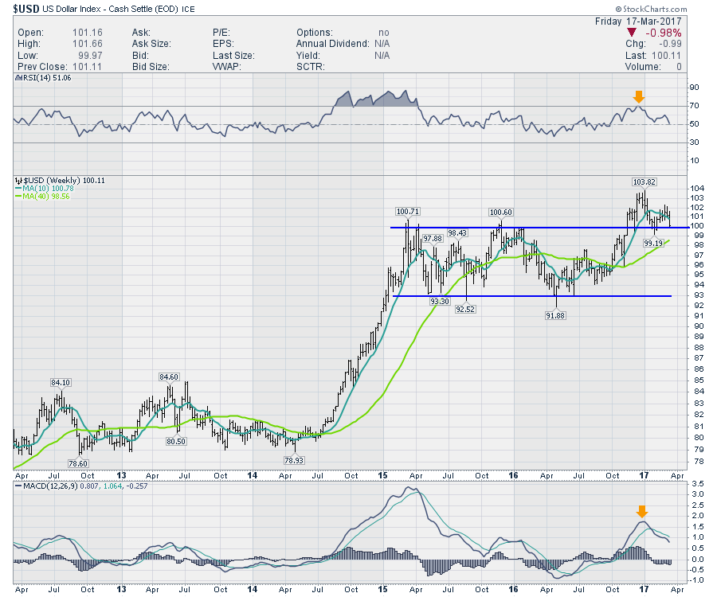
Task: Click the orange arrow in the RSI panel
Action: (637, 96)
